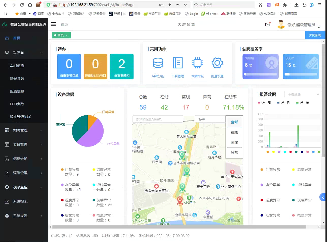Screen dimensions: 327x242
Task: Expand the 站牌管理 sidebar menu
Action: (24, 130)
